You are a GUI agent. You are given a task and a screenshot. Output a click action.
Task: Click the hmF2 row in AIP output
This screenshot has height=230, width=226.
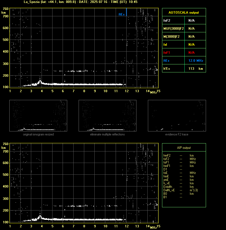pyautogui.click(x=179, y=155)
